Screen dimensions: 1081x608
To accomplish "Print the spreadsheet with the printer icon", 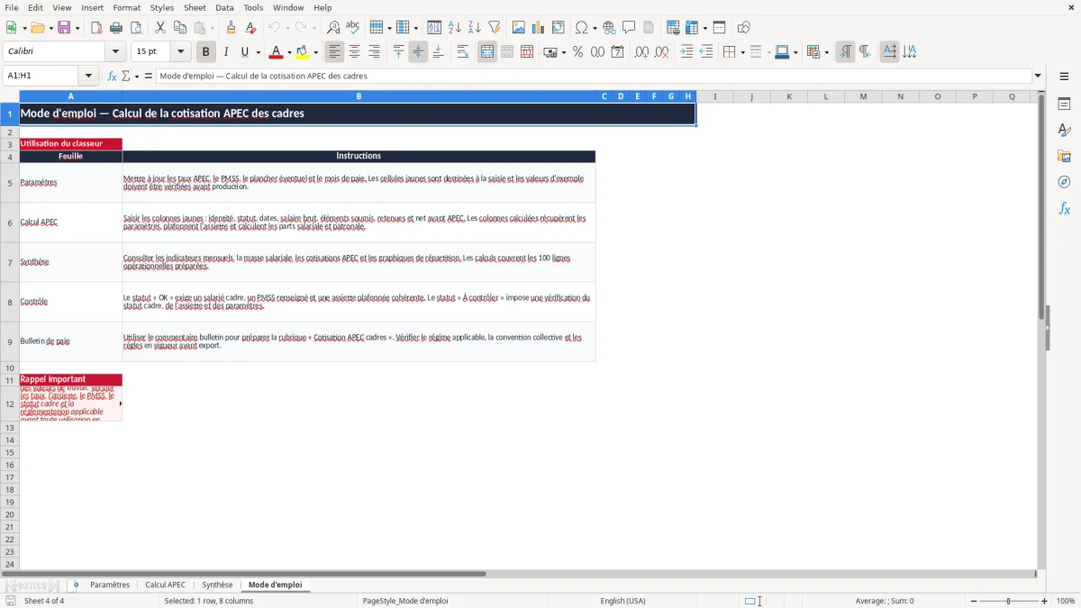I will (116, 28).
